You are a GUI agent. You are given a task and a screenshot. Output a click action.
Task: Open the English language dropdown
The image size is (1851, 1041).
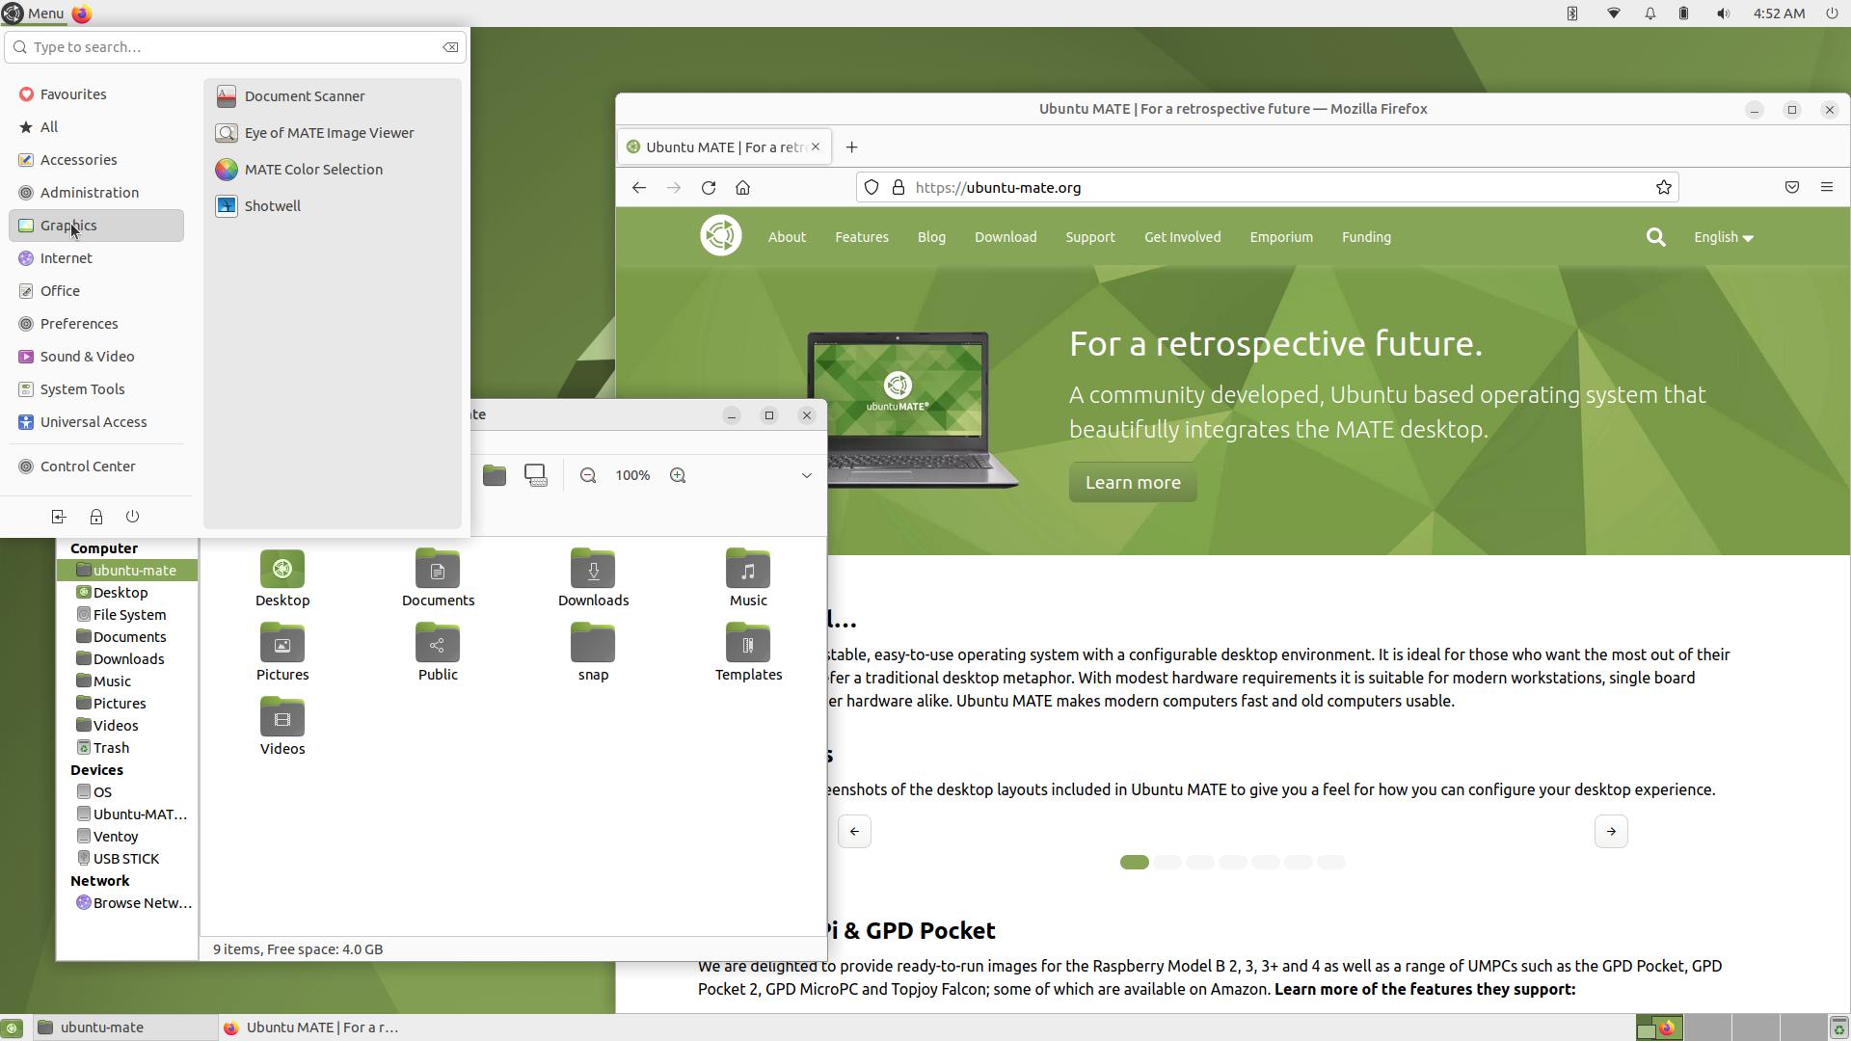(x=1723, y=237)
